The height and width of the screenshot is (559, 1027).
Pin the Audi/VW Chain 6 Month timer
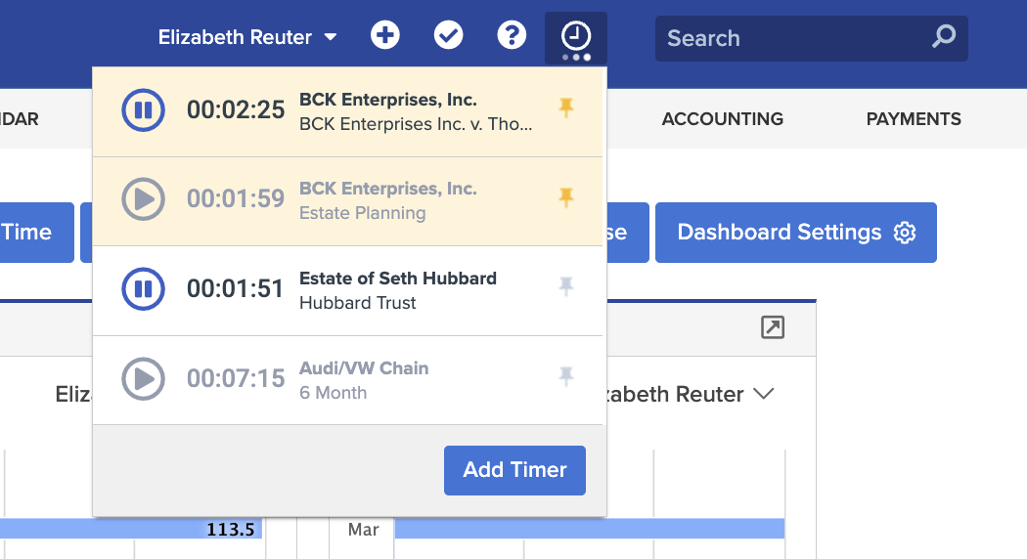point(566,375)
